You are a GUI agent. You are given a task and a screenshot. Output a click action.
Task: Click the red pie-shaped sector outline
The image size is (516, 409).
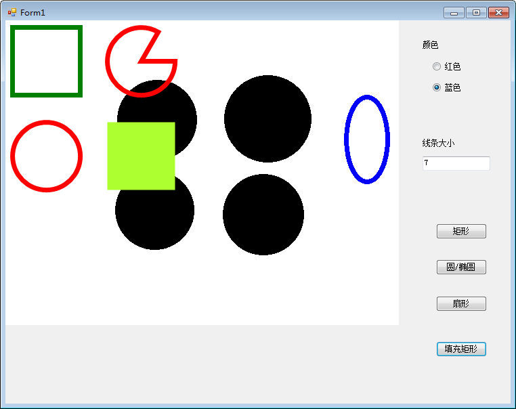point(141,61)
